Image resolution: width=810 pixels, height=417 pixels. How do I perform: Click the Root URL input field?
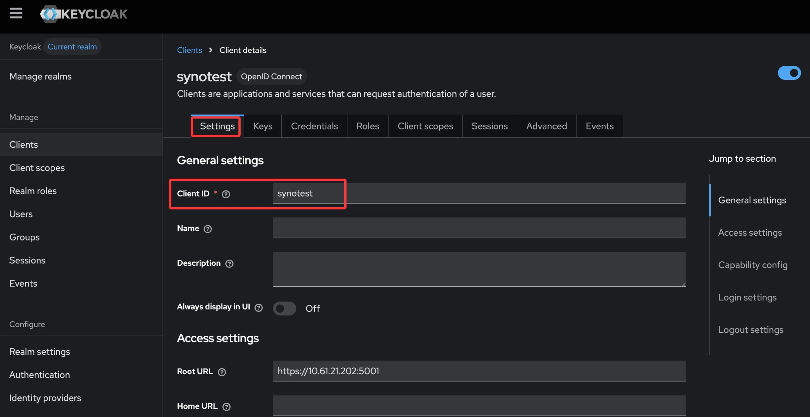click(x=479, y=371)
